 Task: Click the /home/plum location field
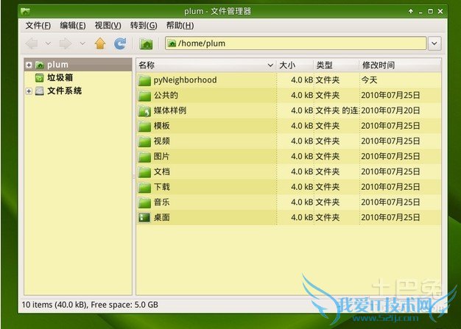(x=295, y=43)
